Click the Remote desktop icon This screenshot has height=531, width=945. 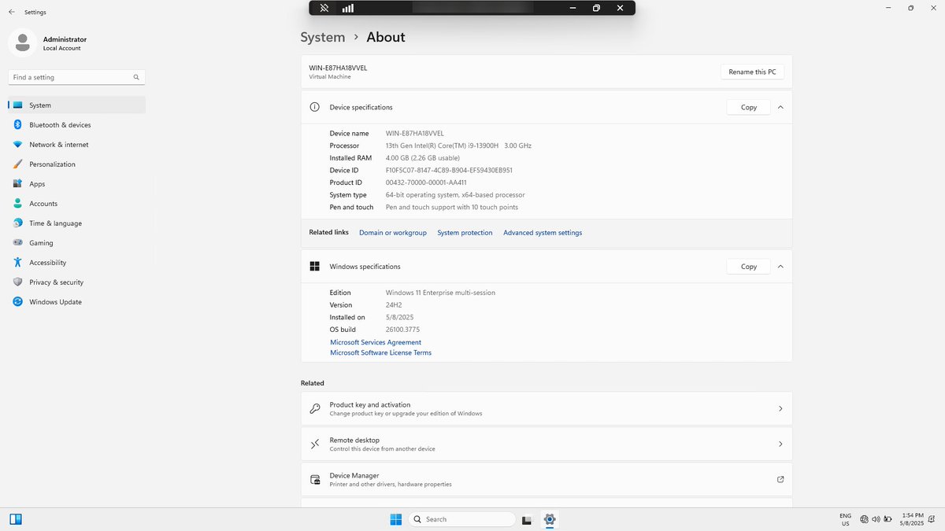(x=315, y=444)
